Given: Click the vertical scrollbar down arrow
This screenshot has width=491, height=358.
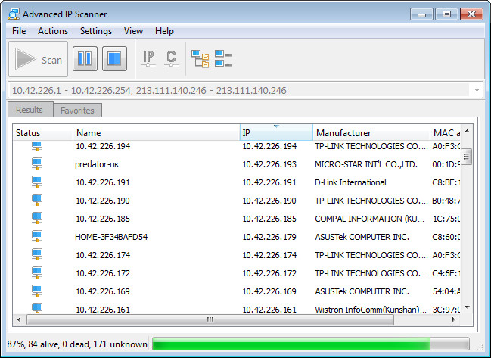Looking at the screenshot, I should (x=467, y=307).
